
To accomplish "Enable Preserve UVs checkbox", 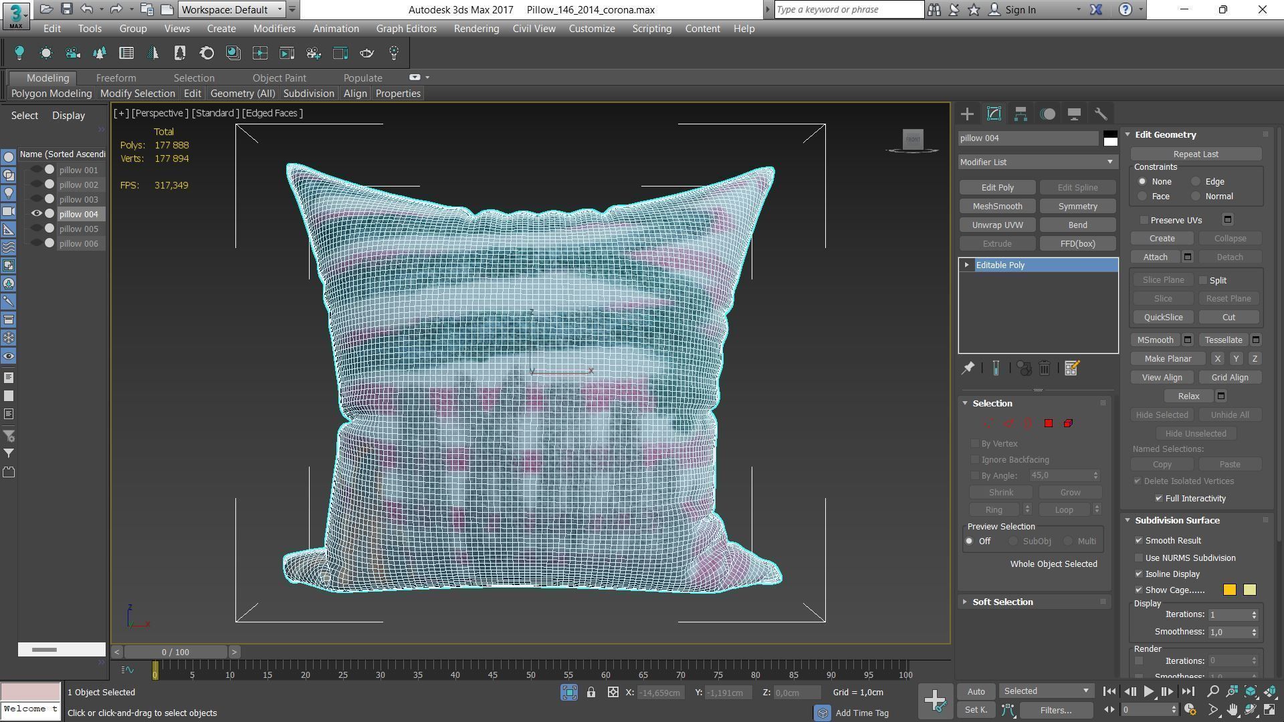I will click(x=1144, y=220).
